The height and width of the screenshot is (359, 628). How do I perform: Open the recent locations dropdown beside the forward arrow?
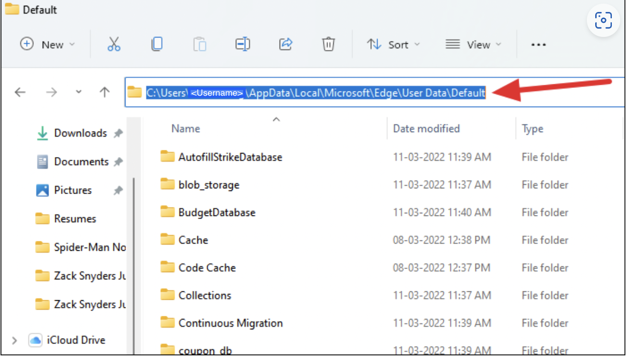pyautogui.click(x=79, y=92)
